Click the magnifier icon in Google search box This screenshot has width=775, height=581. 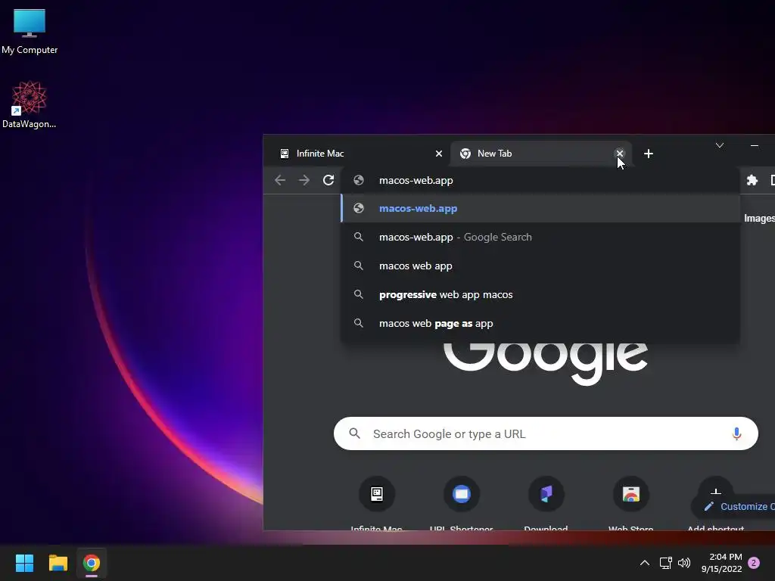point(354,433)
